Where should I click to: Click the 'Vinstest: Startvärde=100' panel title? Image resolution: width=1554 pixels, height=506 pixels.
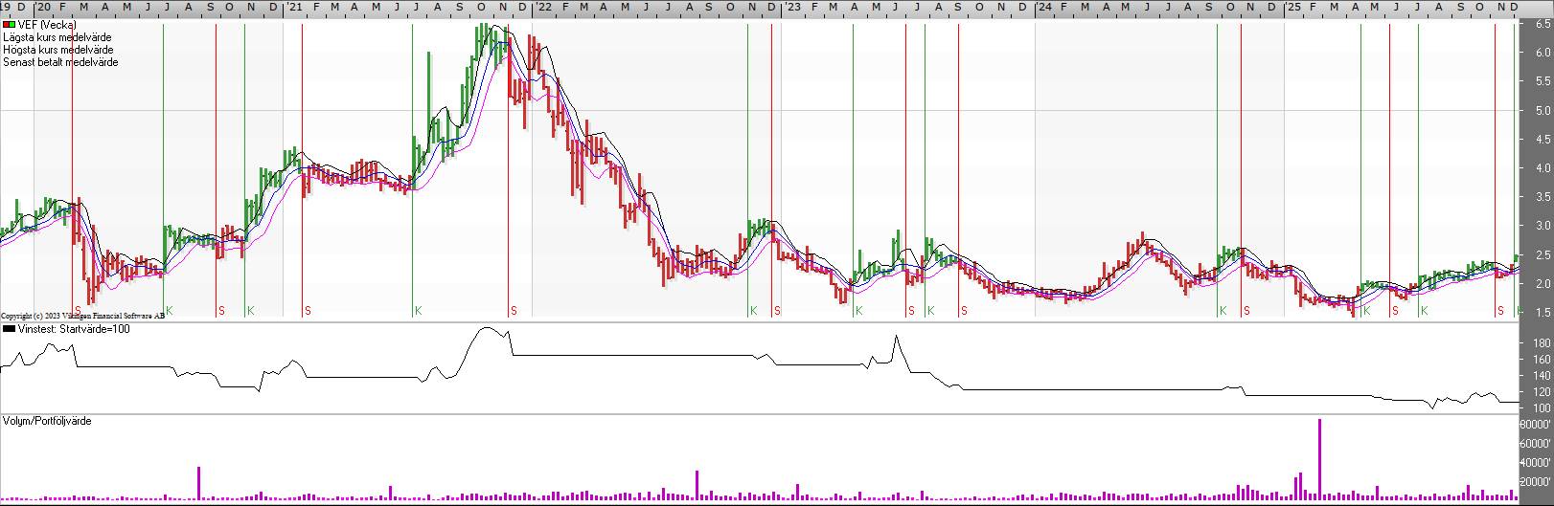[x=74, y=329]
